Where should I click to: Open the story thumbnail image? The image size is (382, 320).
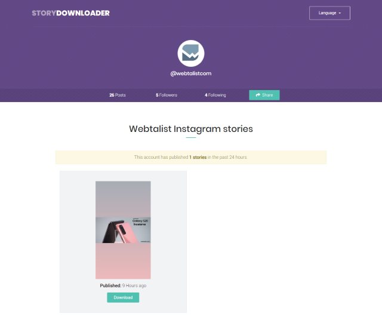pos(123,230)
